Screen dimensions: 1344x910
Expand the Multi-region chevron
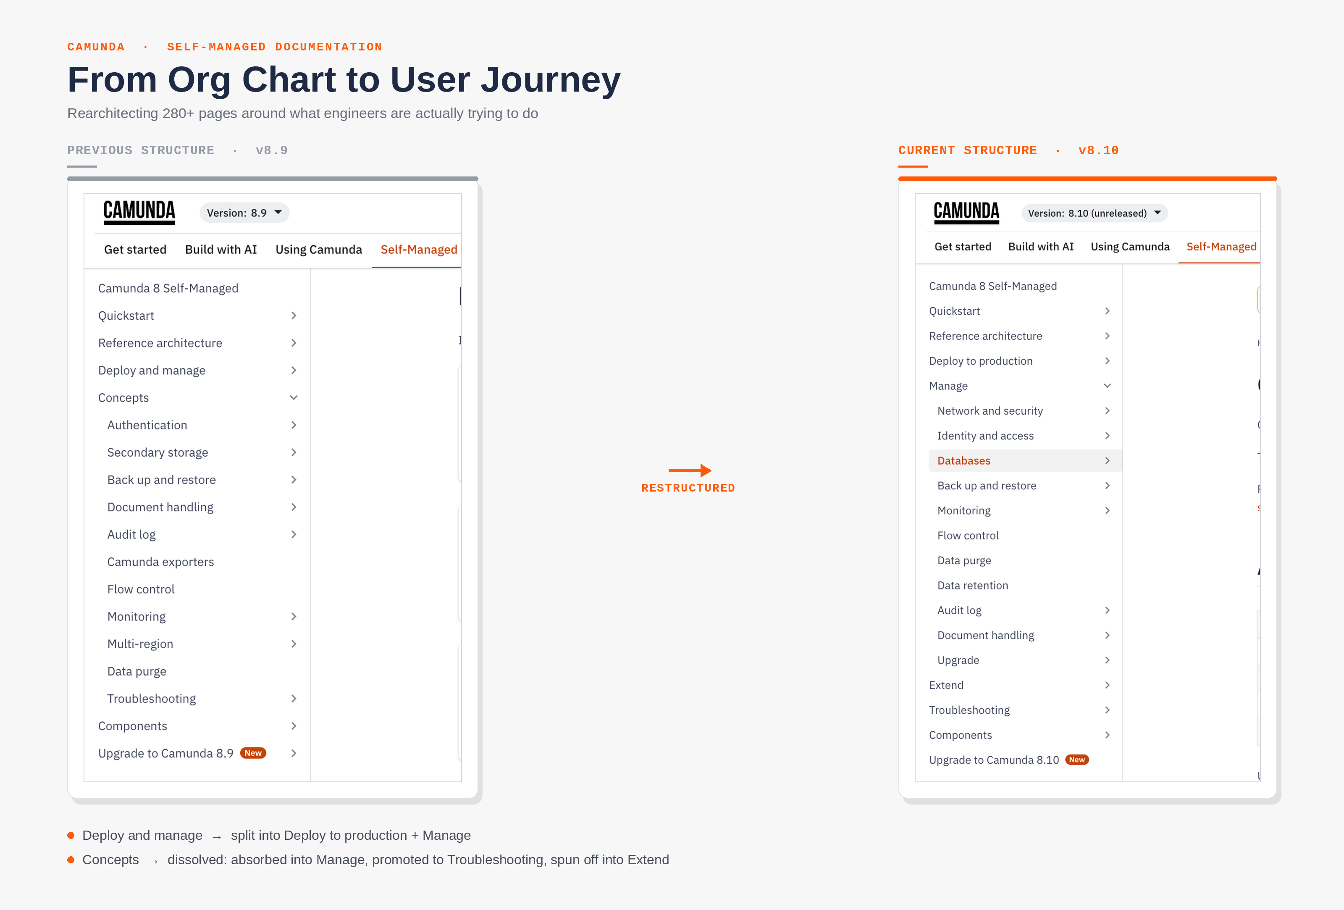point(294,644)
